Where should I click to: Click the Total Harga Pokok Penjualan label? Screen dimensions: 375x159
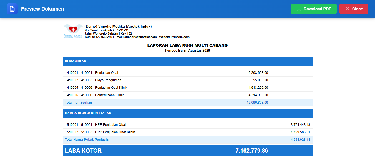88,140
